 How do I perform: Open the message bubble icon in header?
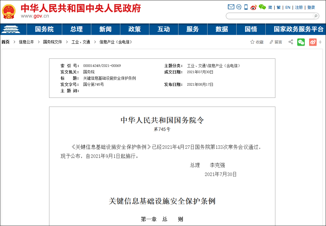click(239, 7)
